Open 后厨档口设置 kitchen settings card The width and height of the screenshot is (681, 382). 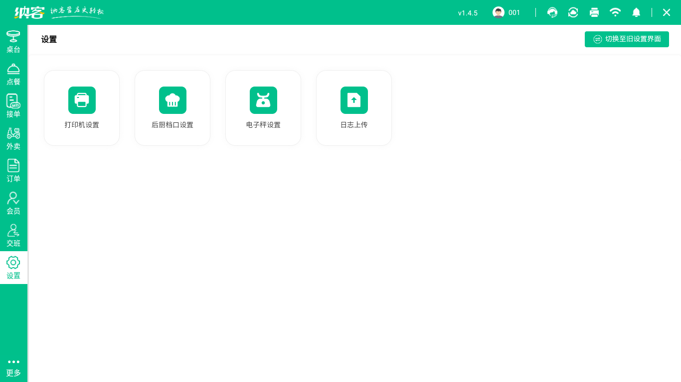click(172, 108)
